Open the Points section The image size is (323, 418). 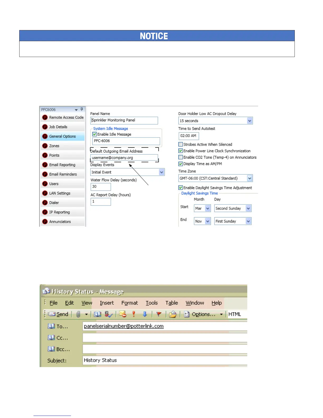pyautogui.click(x=63, y=155)
